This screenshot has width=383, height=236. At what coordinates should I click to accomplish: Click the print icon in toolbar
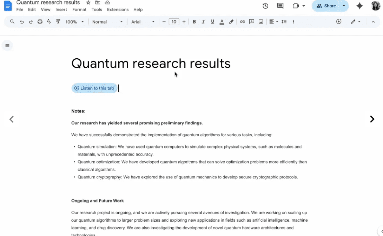pos(40,22)
